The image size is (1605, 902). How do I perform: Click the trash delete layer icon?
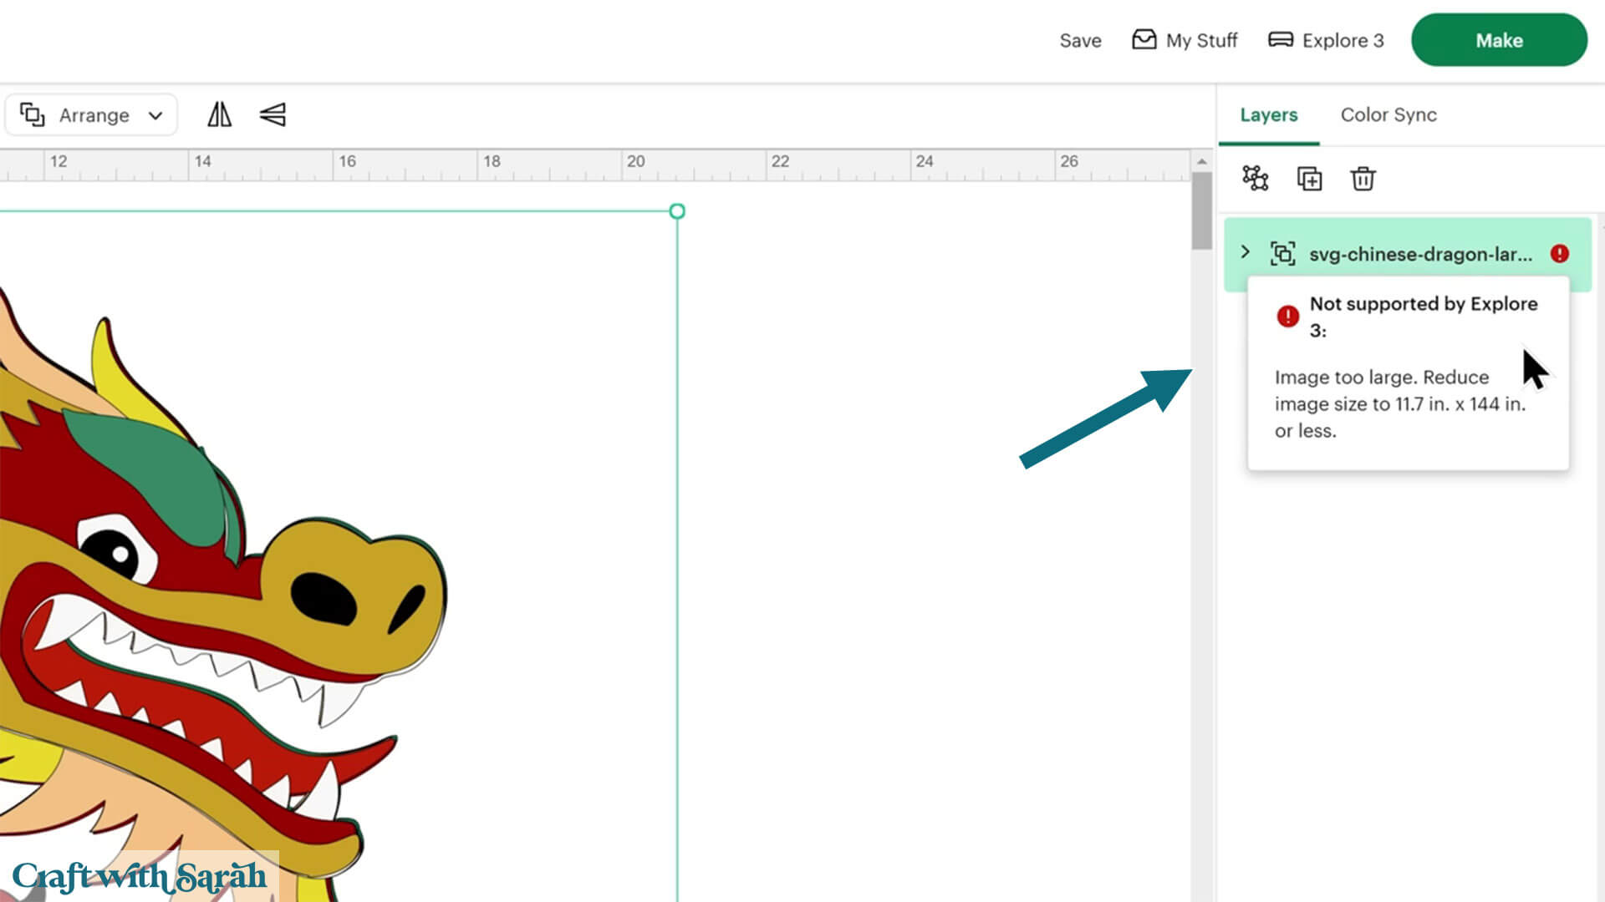(x=1363, y=178)
